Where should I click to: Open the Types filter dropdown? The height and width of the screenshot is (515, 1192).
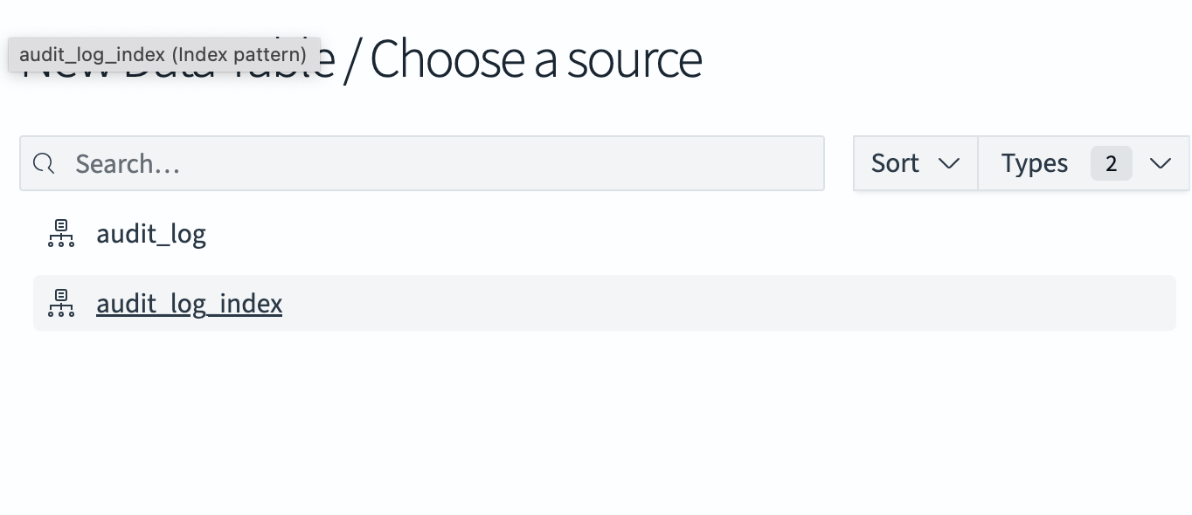(1083, 163)
